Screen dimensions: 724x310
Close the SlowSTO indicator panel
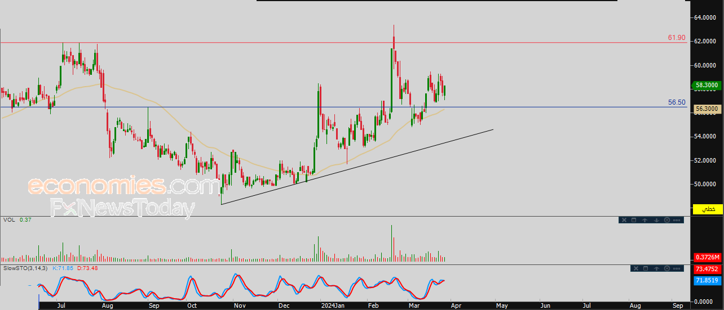click(636, 268)
